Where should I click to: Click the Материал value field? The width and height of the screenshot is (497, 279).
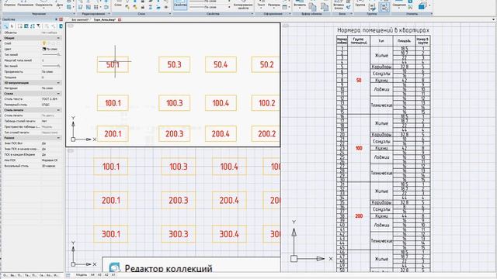coord(52,88)
